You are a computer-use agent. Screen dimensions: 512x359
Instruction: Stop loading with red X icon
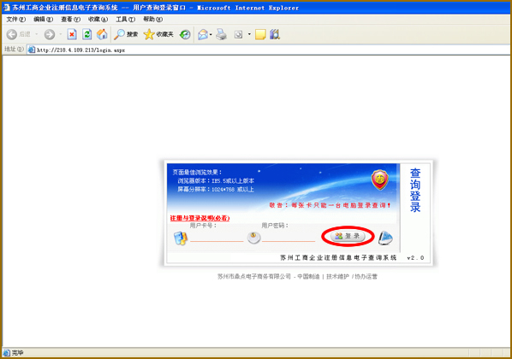(x=72, y=34)
